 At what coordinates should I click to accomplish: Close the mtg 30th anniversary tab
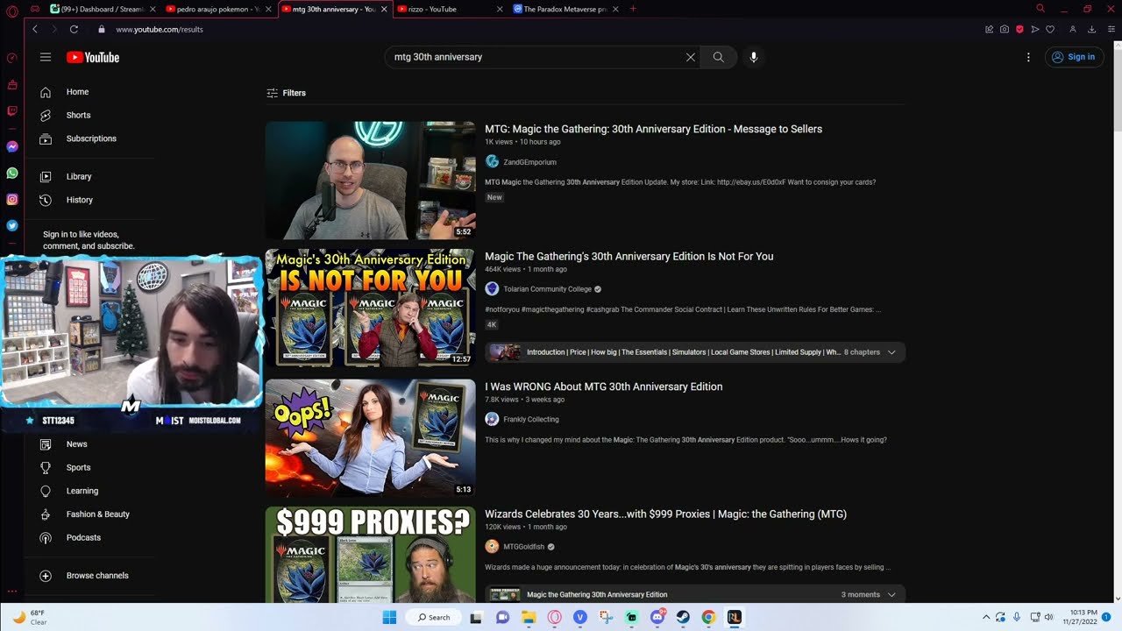[x=384, y=9]
